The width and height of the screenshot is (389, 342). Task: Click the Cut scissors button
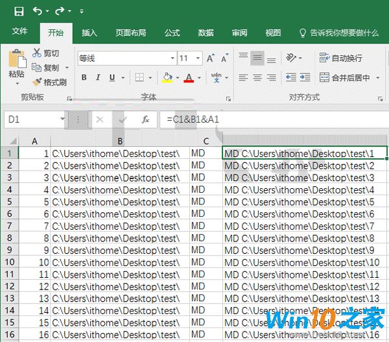(x=45, y=53)
